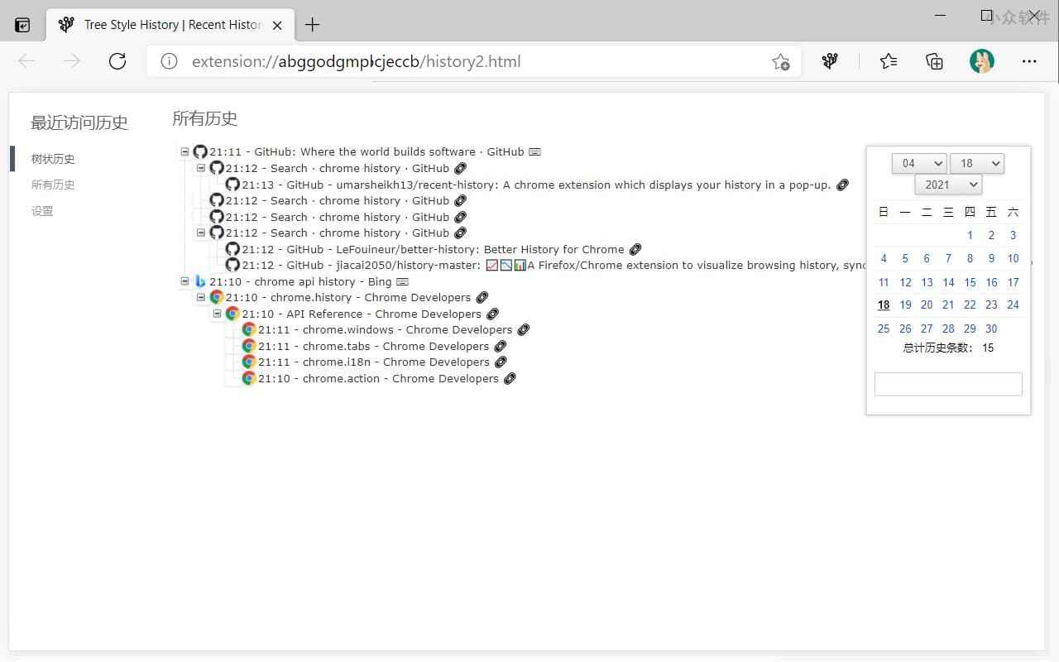
Task: Open 设置 in the sidebar
Action: [x=42, y=211]
